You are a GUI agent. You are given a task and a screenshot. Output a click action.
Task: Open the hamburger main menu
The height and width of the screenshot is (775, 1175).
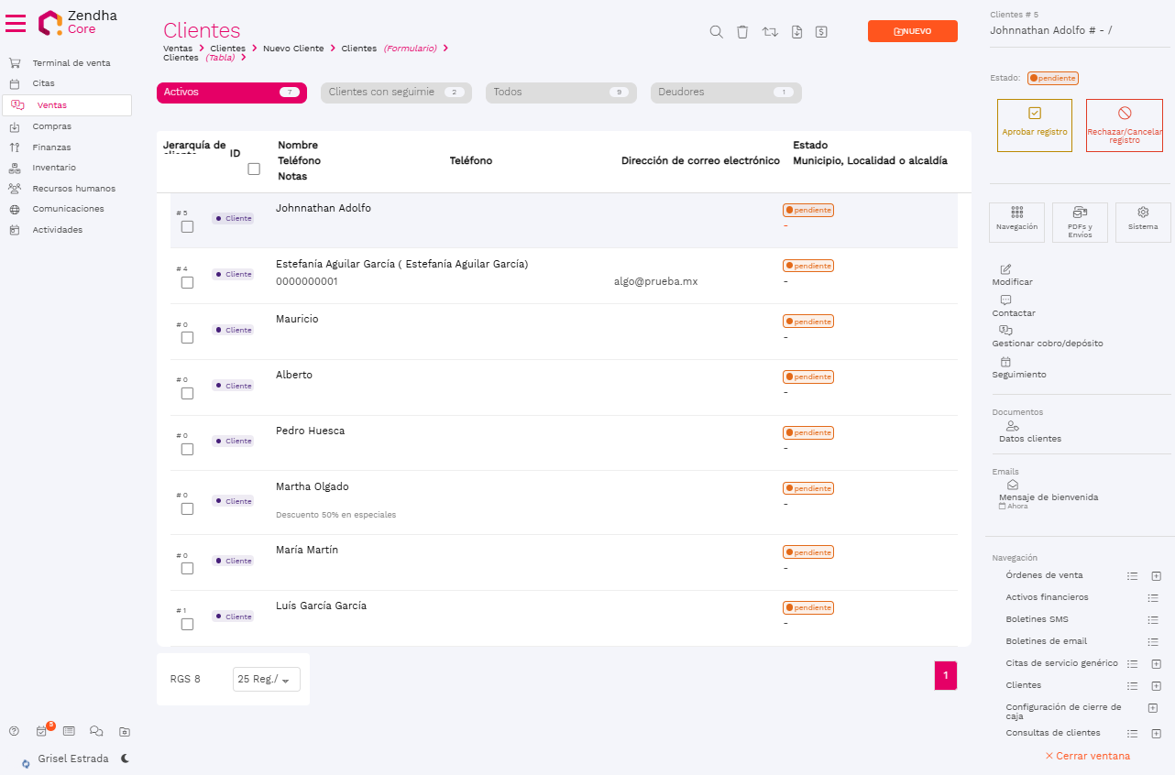16,23
